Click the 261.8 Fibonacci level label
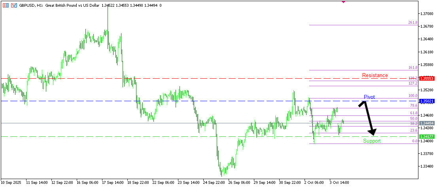The image size is (439, 187). pos(413,23)
